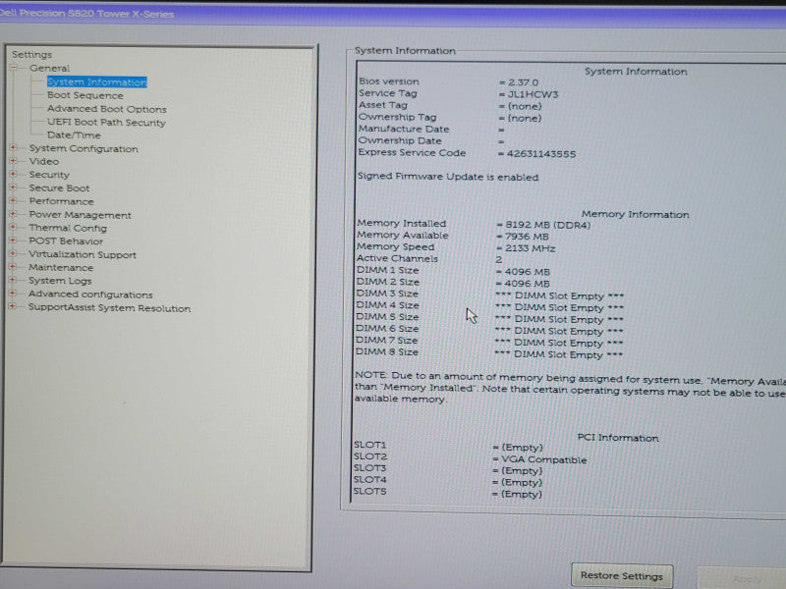Screen dimensions: 786x589
Task: Expand the Video settings node
Action: click(14, 161)
